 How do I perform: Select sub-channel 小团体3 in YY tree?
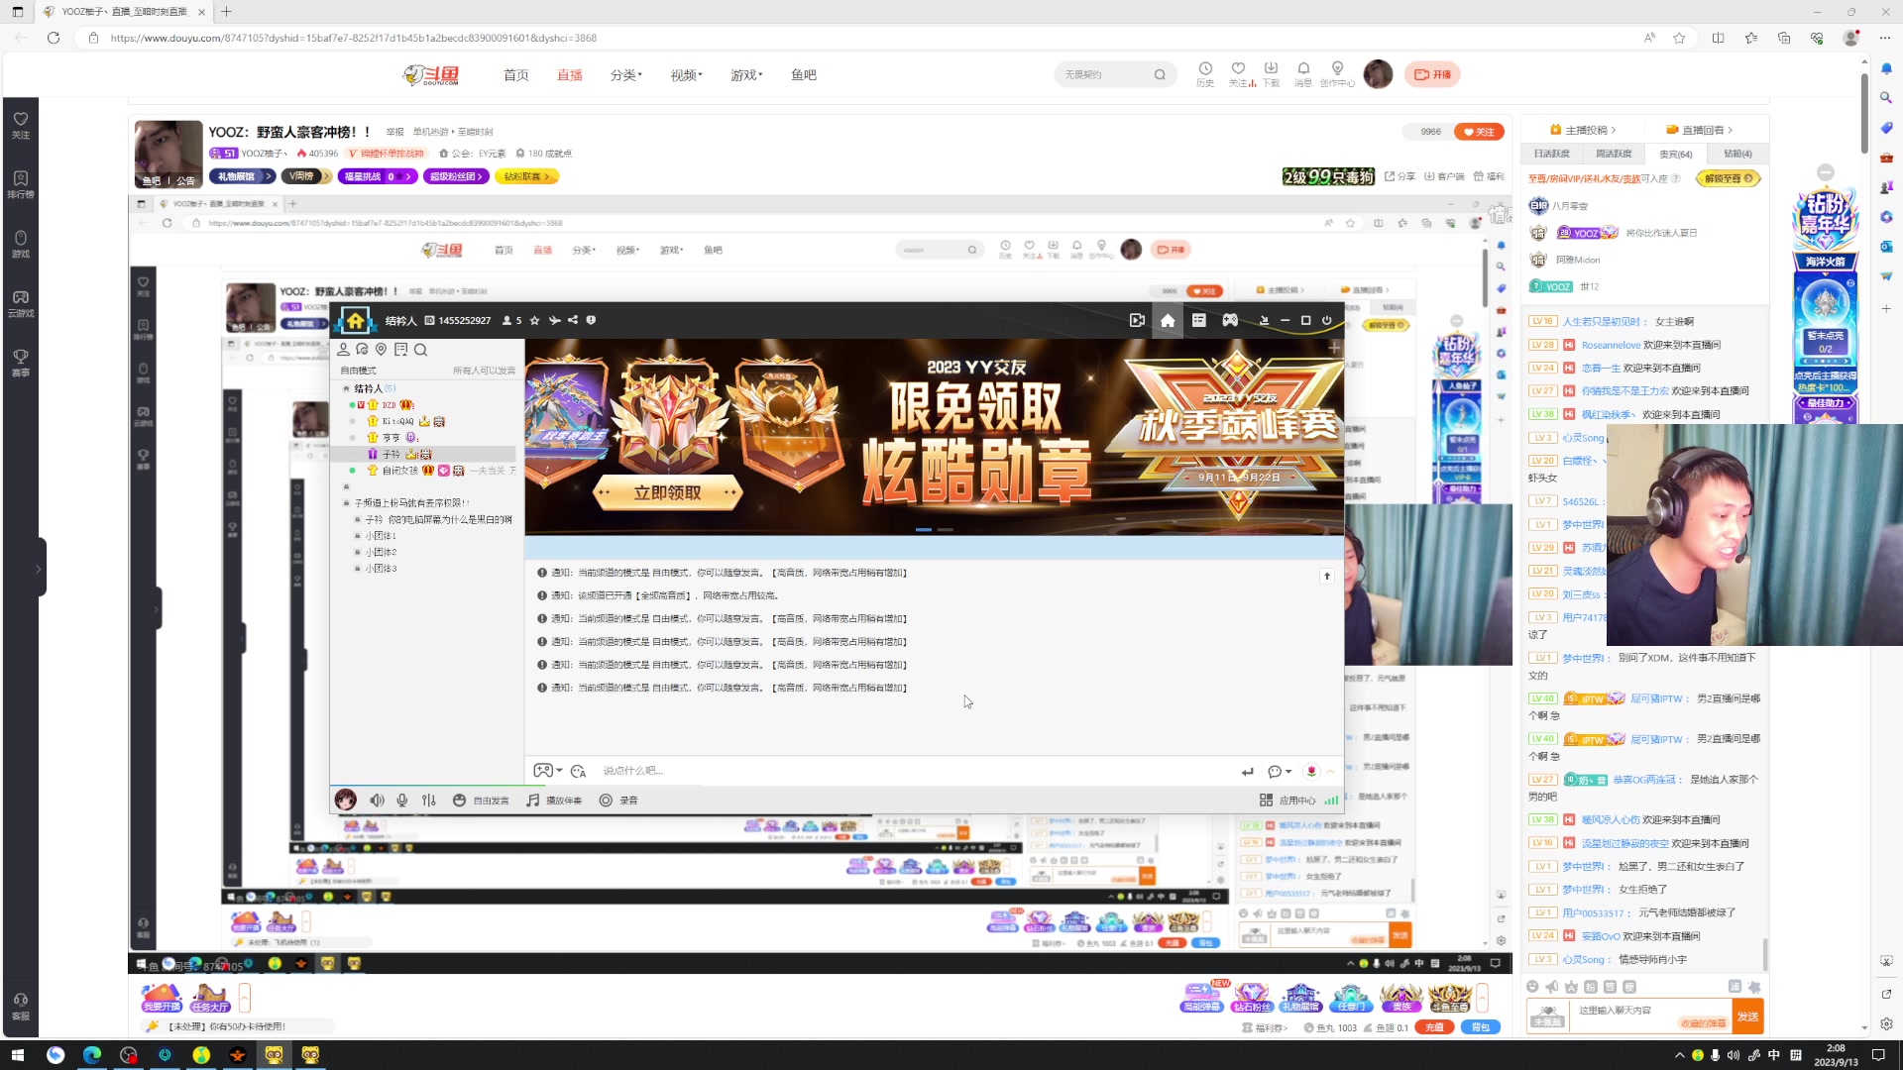381,569
